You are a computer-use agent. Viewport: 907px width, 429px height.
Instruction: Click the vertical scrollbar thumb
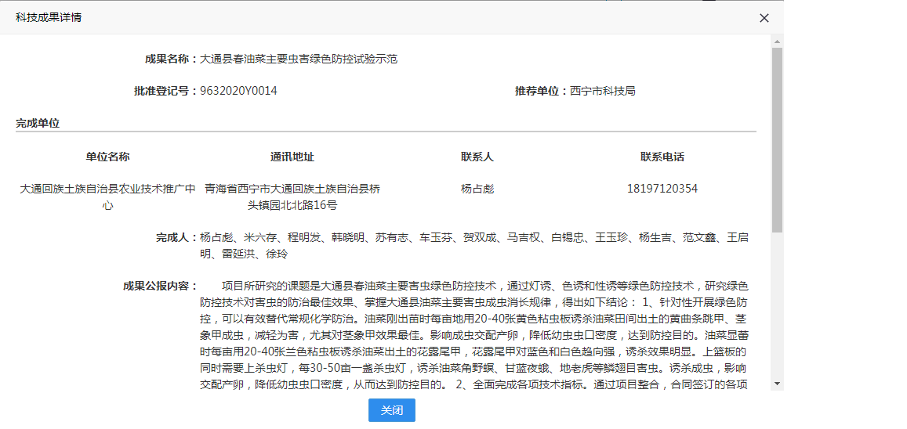(x=777, y=141)
